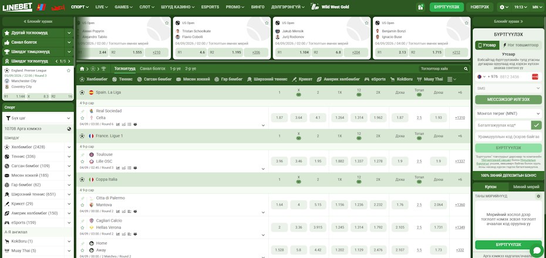Open the gift bonus icon in header
The height and width of the screenshot is (258, 546).
tap(420, 7)
